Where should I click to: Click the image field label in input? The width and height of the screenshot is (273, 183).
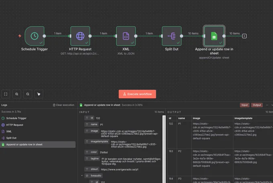tap(92, 131)
